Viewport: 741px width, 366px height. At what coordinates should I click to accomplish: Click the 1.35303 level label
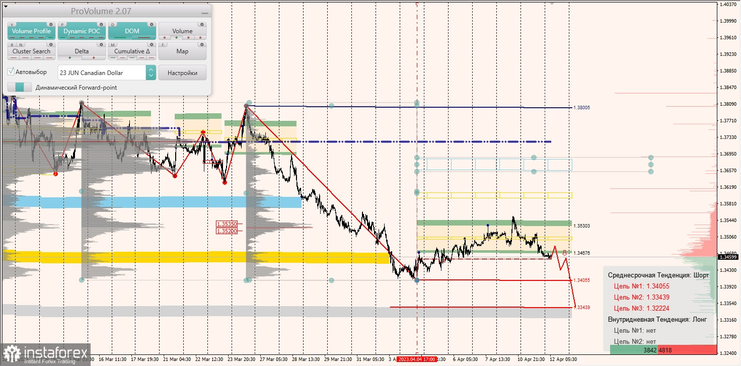click(582, 226)
